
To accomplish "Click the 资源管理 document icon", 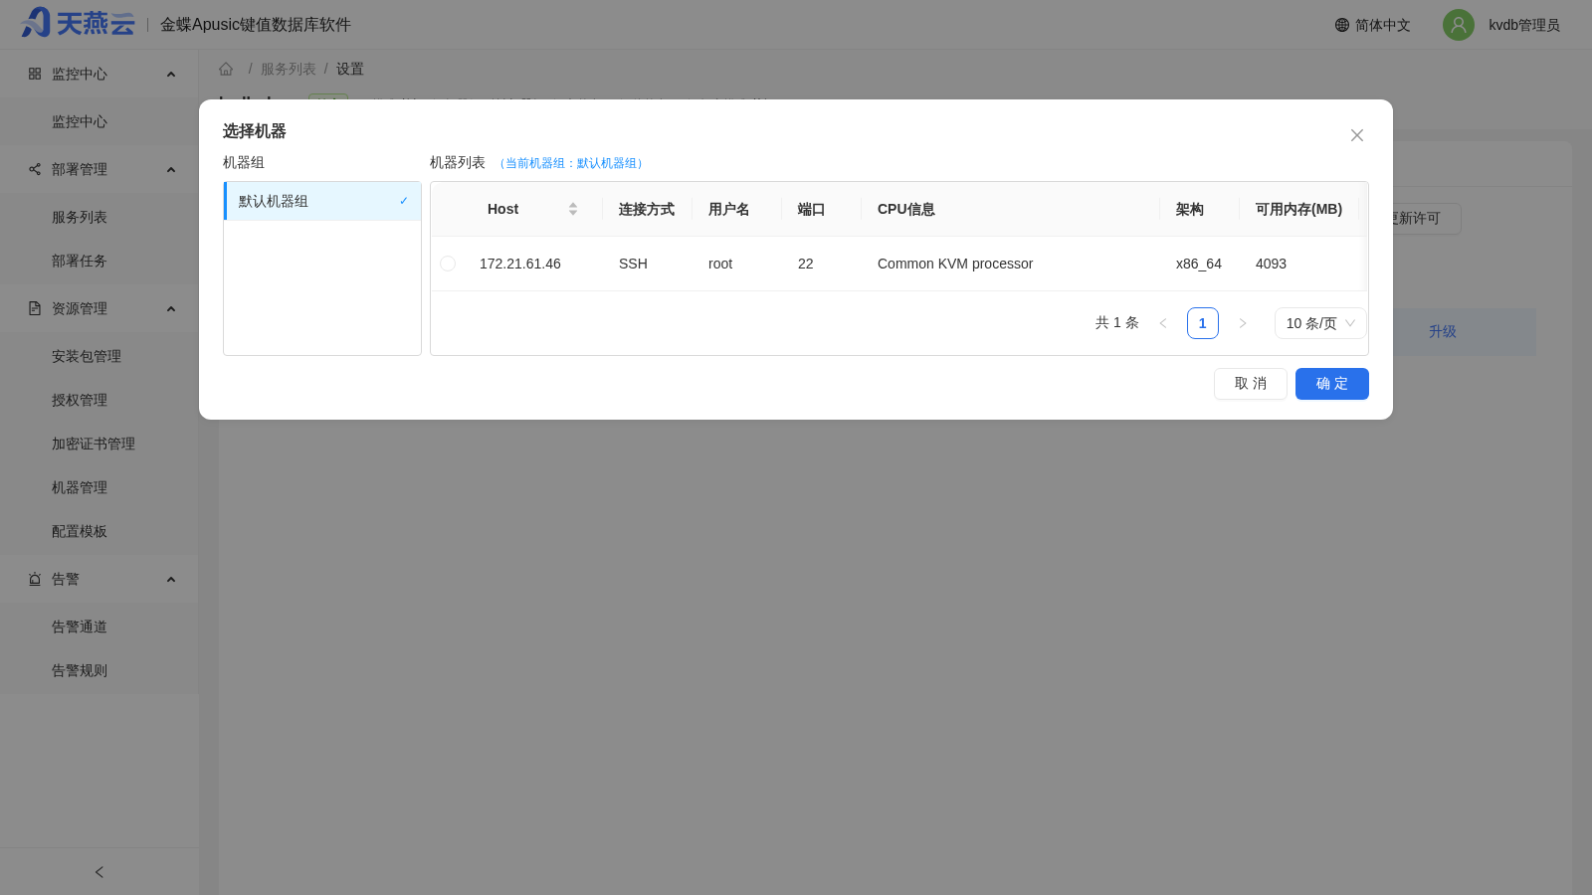I will 35,308.
